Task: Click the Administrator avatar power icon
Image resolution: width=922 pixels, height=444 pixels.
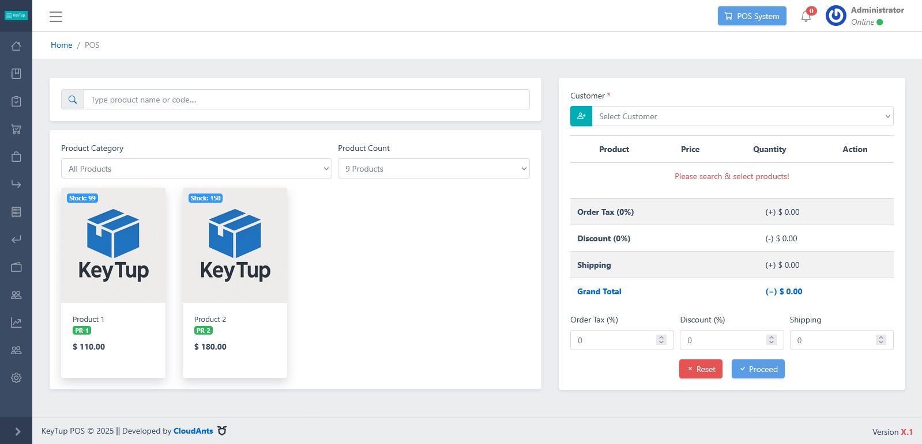Action: (836, 16)
